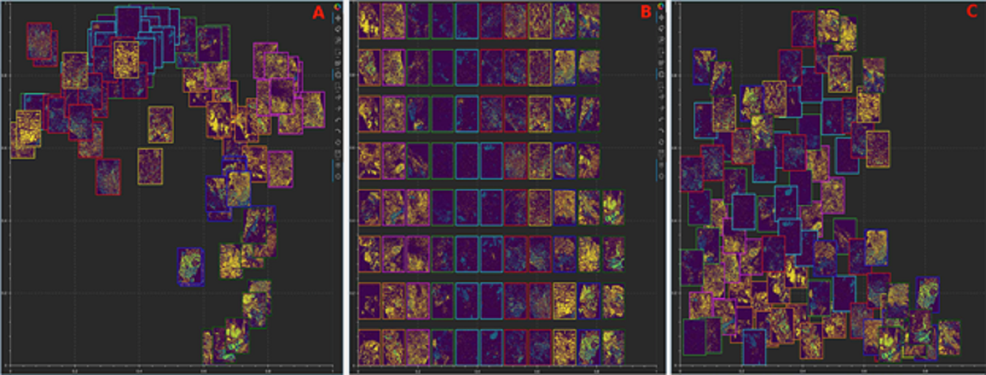Viewport: 986px width, 375px height.
Task: Click the bottom-left thumbnail in panel B grid
Action: tap(369, 347)
